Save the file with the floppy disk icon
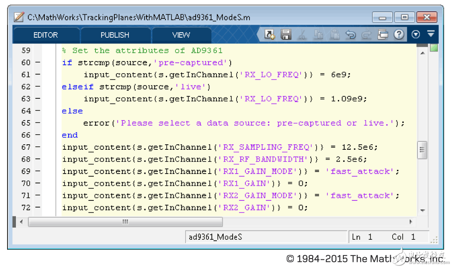Image resolution: width=453 pixels, height=269 pixels. pyautogui.click(x=286, y=35)
